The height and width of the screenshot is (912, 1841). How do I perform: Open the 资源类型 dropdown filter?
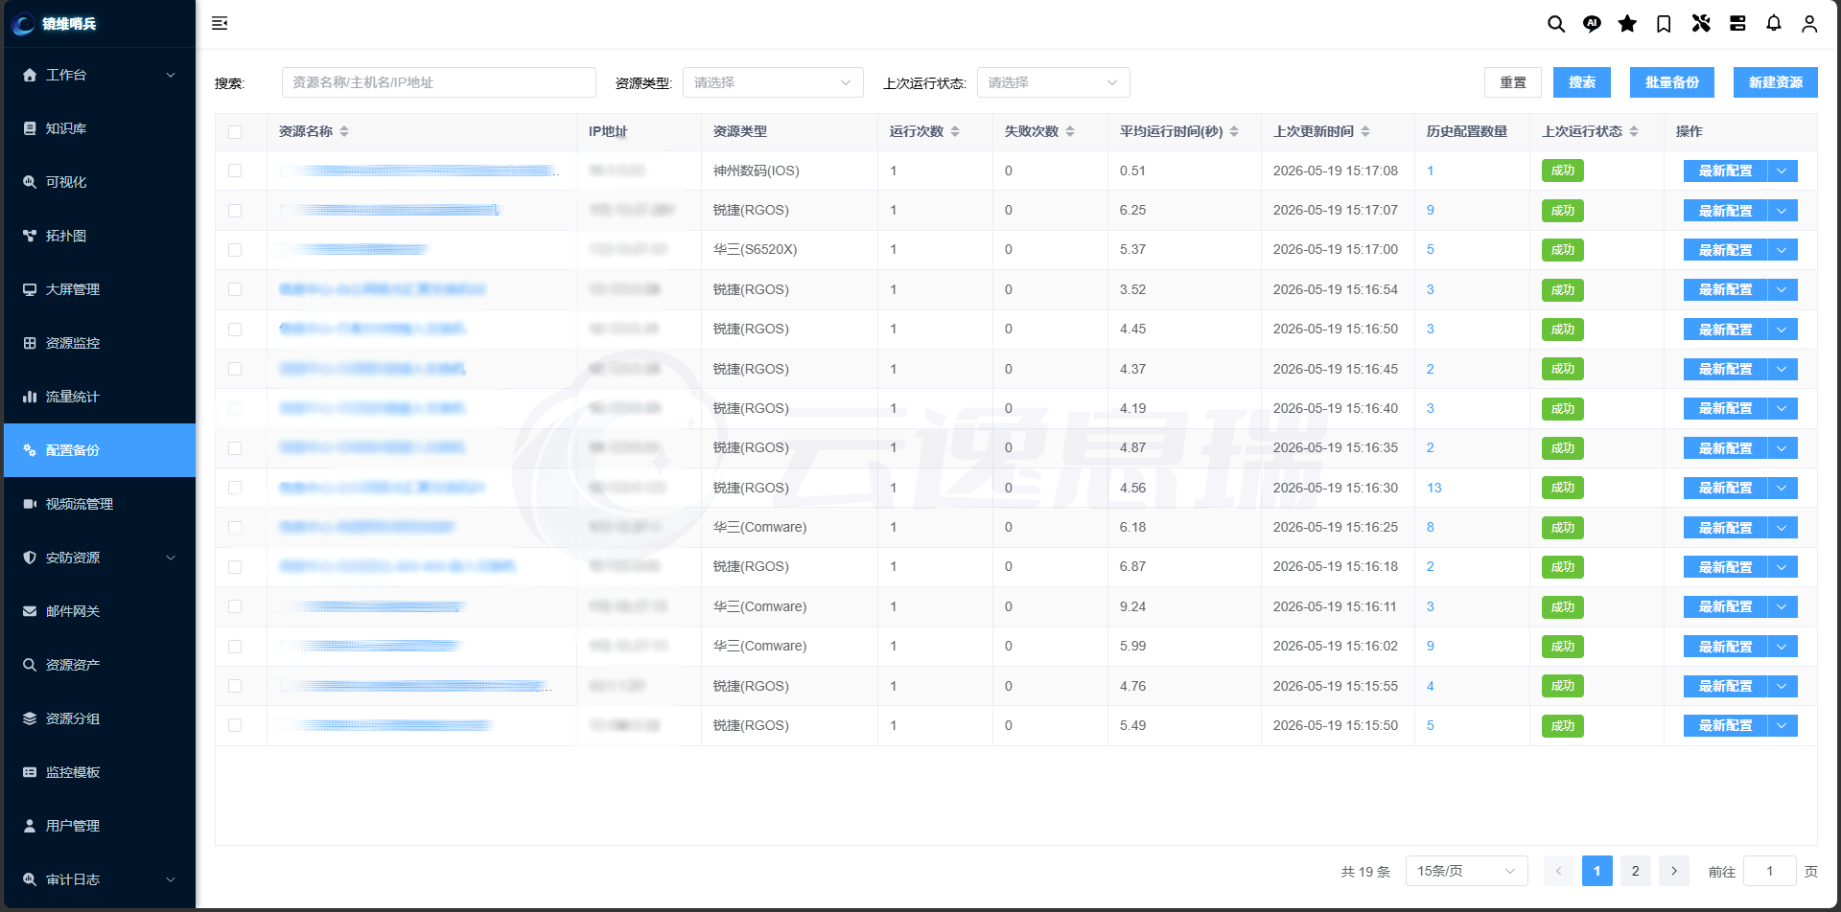pos(773,82)
